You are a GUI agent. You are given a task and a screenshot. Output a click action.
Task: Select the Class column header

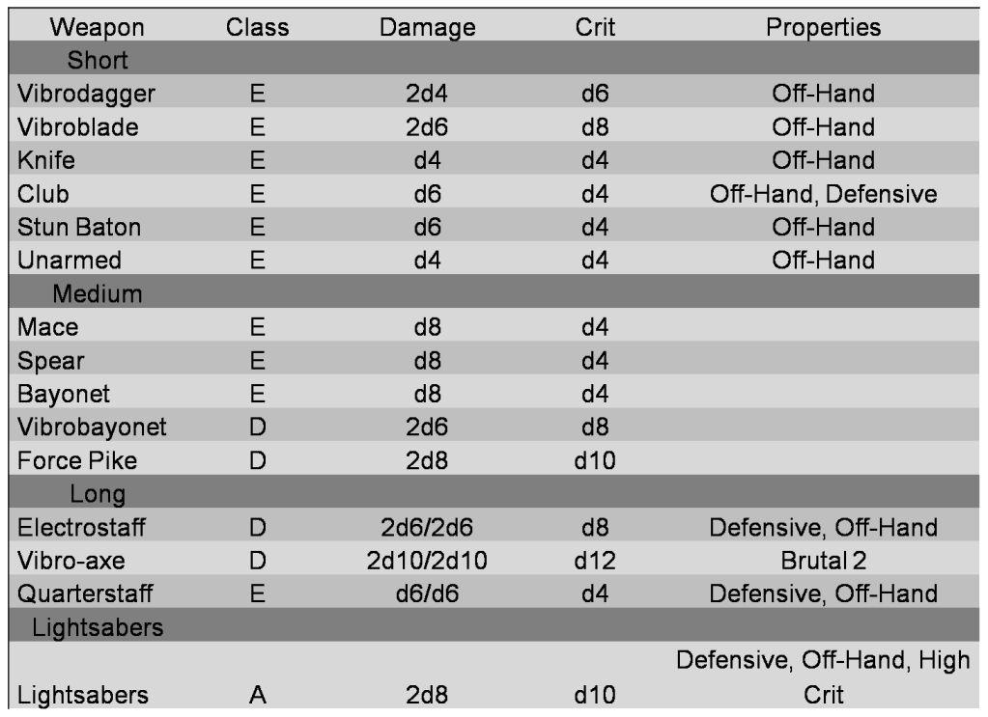[x=257, y=27]
